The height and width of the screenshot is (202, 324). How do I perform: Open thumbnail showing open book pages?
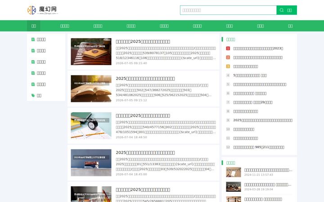click(x=91, y=88)
